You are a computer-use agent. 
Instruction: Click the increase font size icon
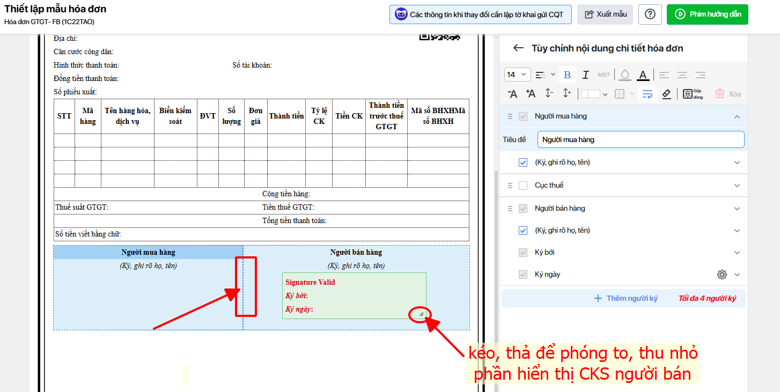(531, 94)
